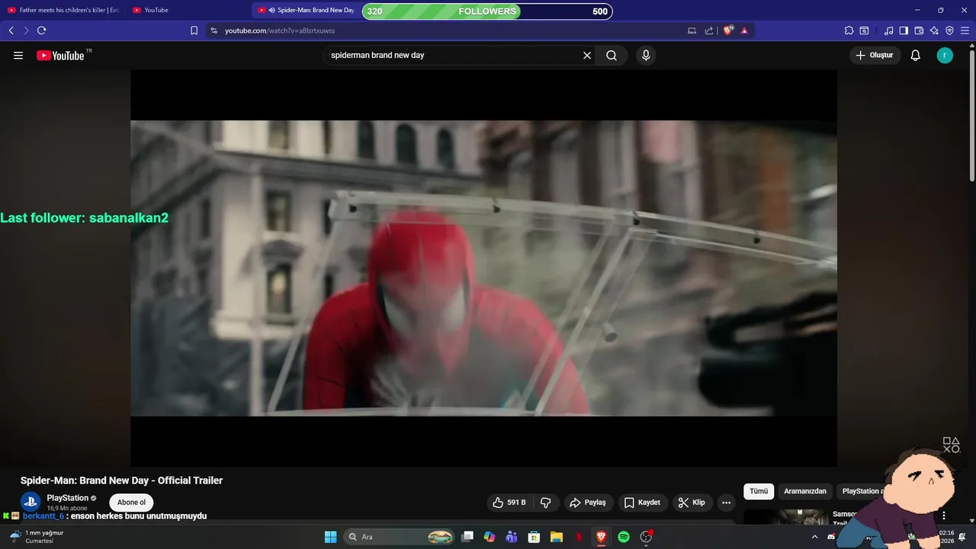The image size is (976, 549).
Task: Open the PlayStation channel avatar
Action: pyautogui.click(x=30, y=502)
